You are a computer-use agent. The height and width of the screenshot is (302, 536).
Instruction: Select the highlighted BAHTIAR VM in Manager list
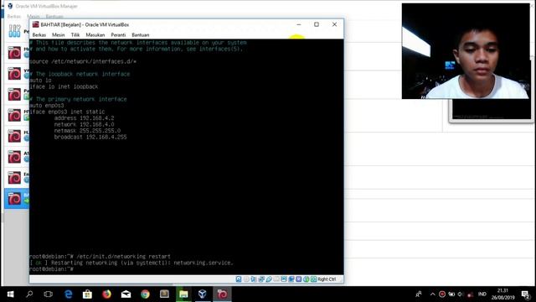(17, 199)
